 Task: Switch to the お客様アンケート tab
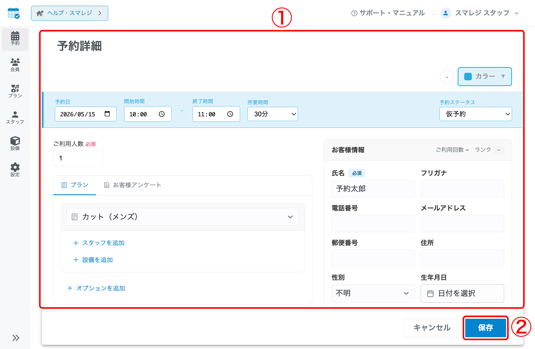click(132, 185)
